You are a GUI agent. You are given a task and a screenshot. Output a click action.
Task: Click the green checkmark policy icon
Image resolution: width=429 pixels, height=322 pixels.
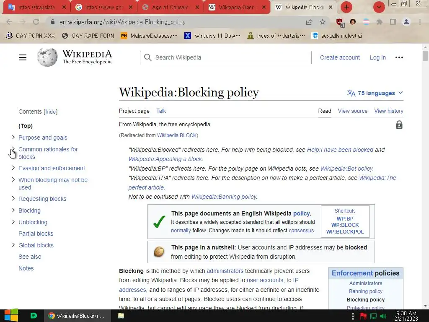coord(159,222)
